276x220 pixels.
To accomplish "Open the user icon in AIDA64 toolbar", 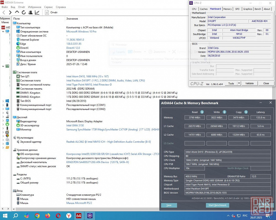I will tap(30, 12).
